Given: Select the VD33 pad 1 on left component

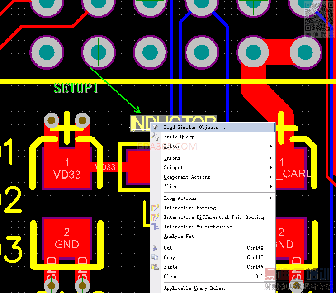Looking at the screenshot, I should click(x=67, y=168).
